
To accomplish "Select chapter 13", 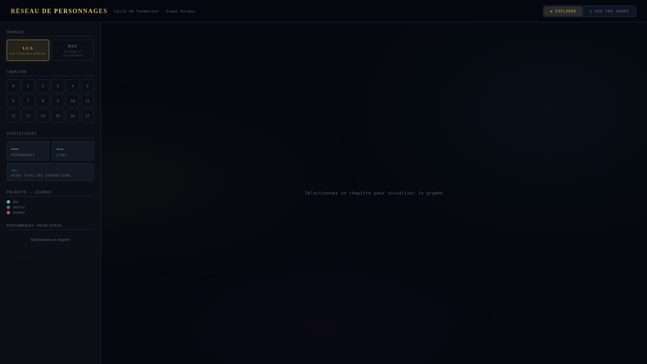I will [x=28, y=116].
